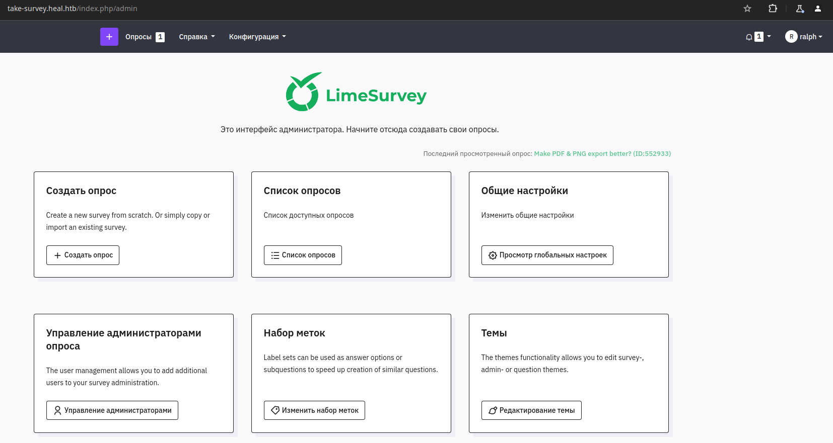Open last visited survey ID:552933 link
The width and height of the screenshot is (833, 443).
(602, 154)
